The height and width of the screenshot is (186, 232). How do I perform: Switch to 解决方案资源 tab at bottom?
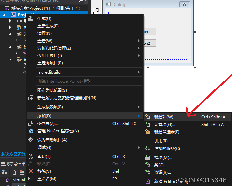(x=13, y=154)
